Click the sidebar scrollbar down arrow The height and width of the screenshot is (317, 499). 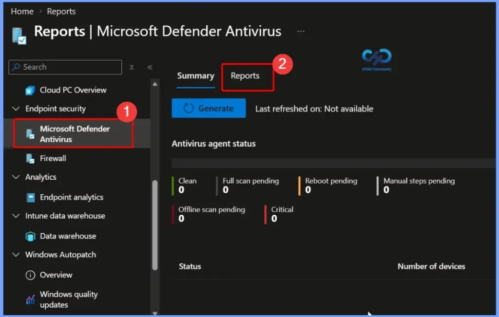155,313
